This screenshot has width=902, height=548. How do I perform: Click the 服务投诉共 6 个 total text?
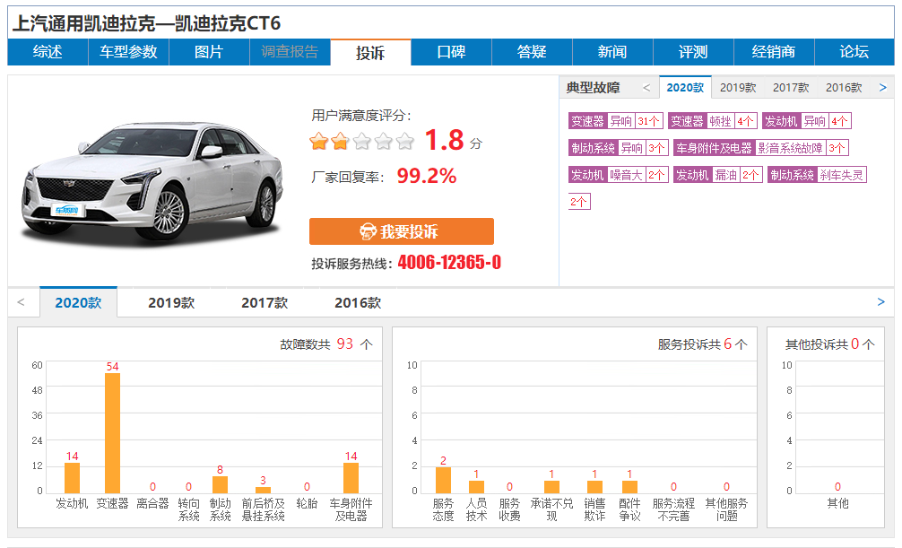click(x=702, y=344)
